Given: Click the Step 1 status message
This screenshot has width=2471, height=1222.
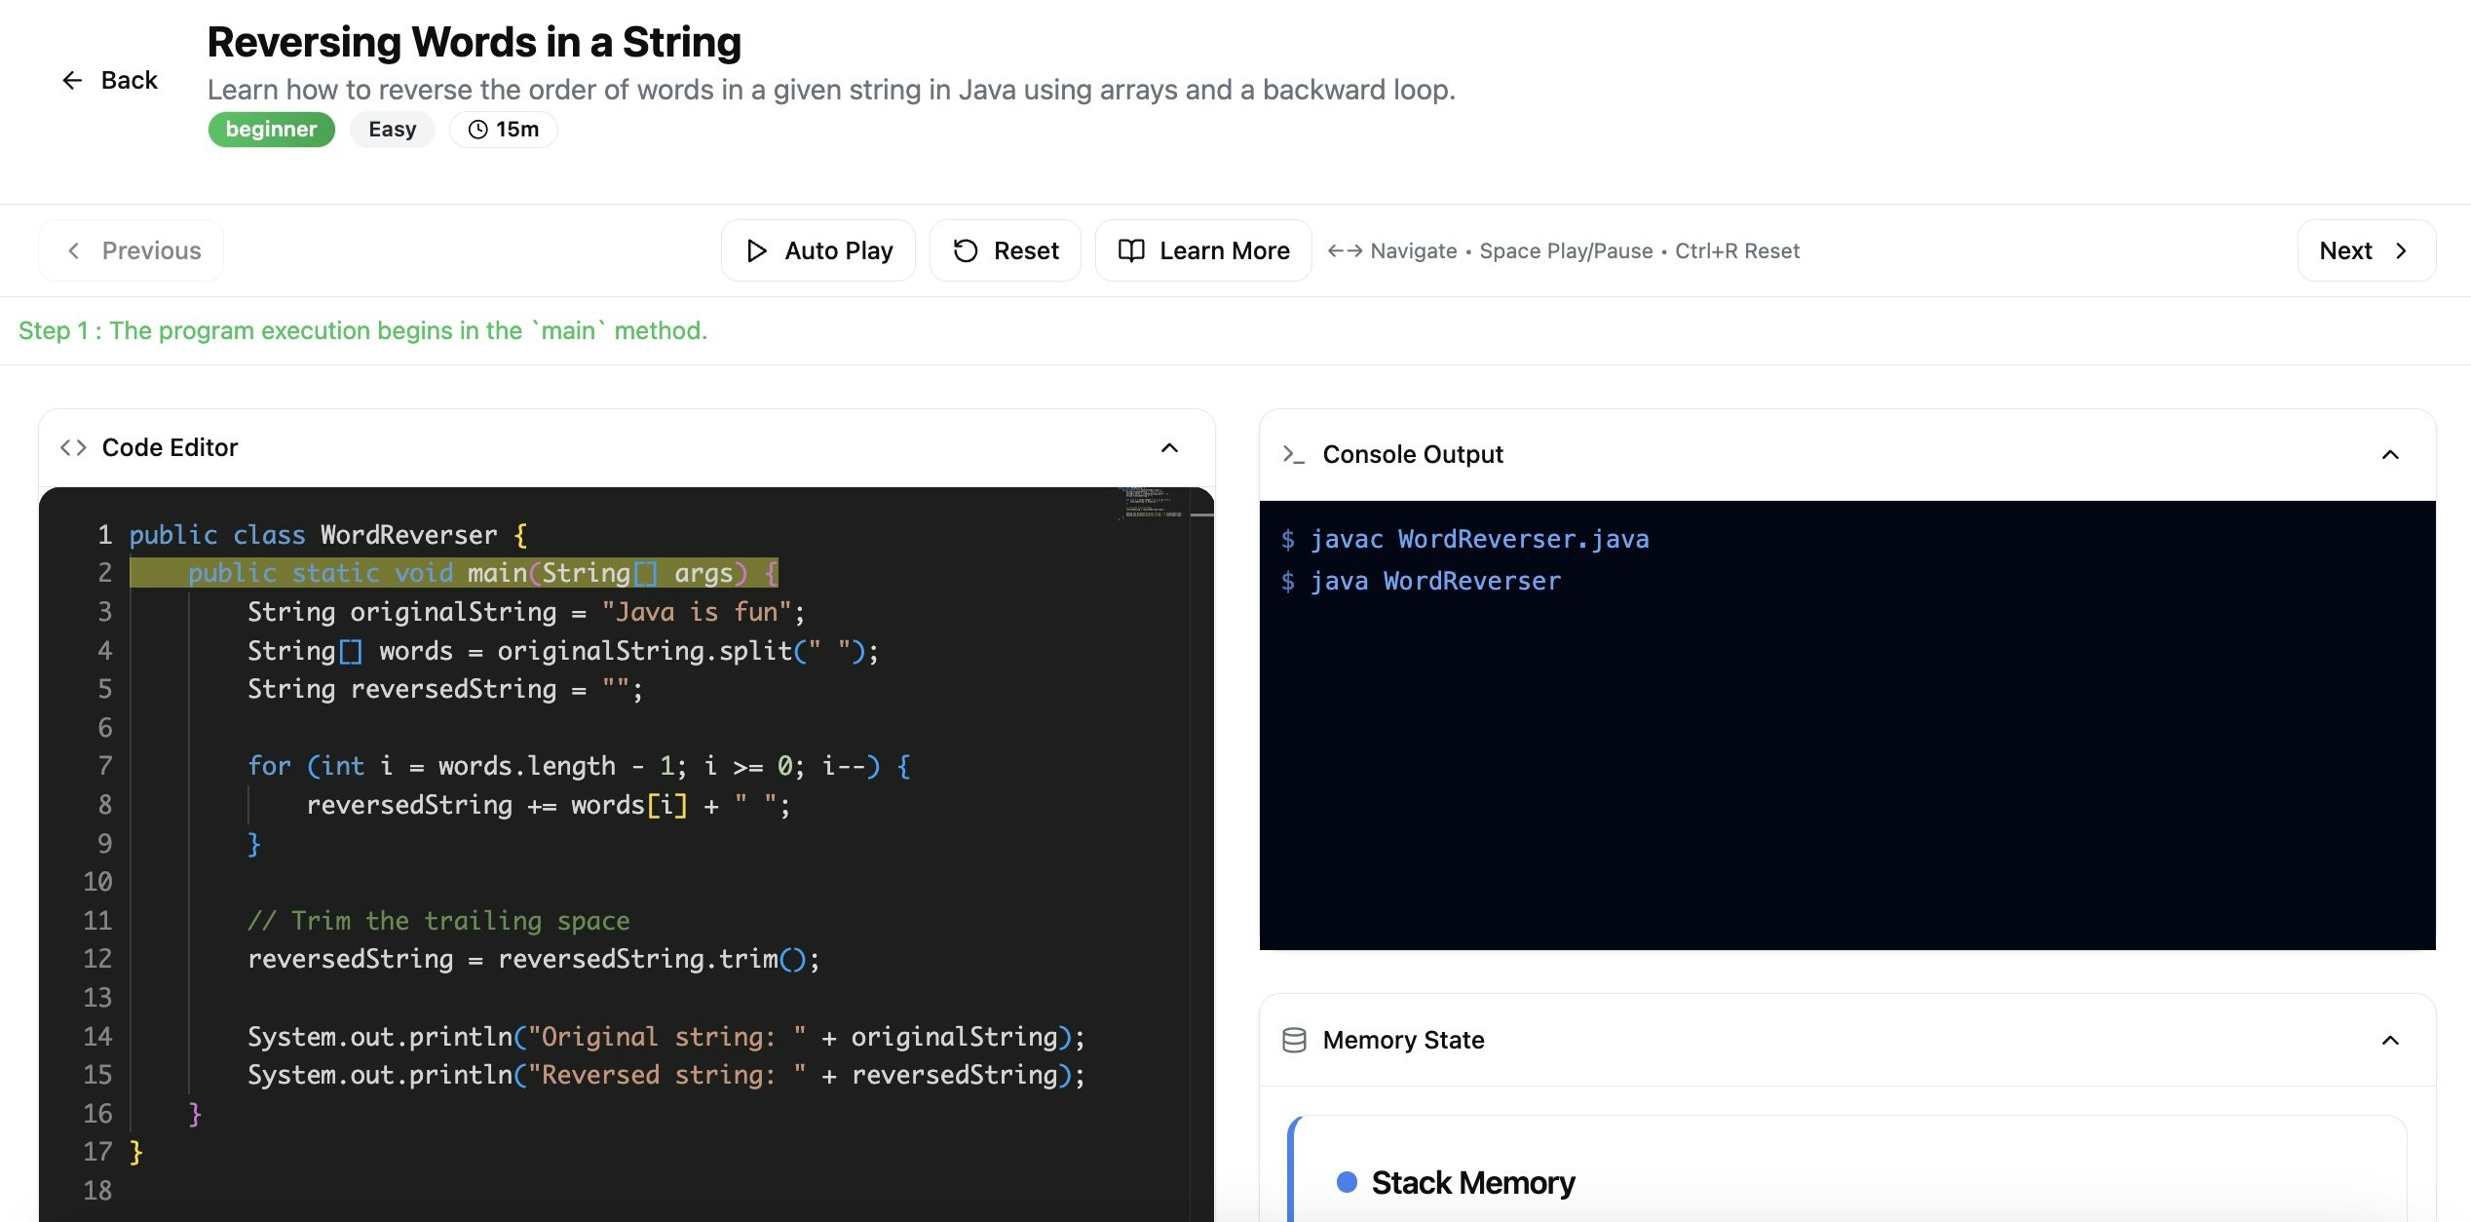Looking at the screenshot, I should point(361,330).
